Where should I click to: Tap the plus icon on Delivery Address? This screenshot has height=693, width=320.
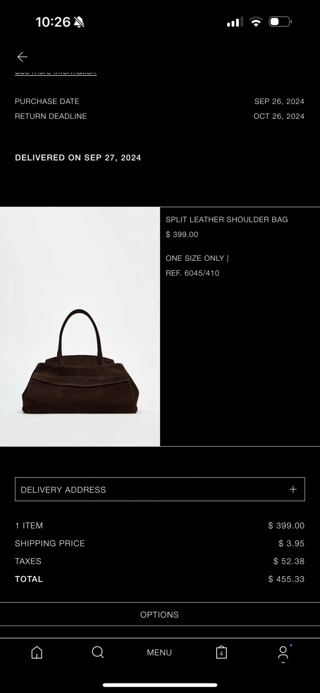coord(293,489)
